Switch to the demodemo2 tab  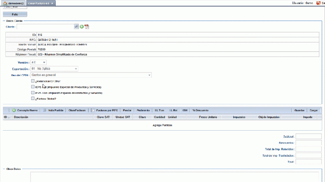coord(13,3)
